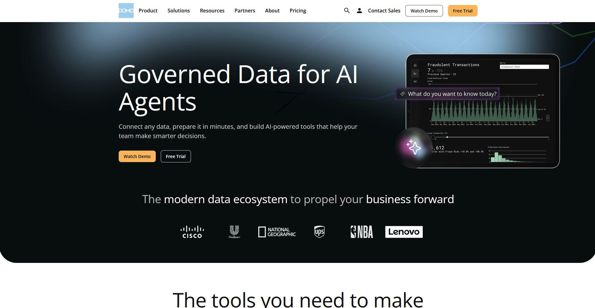This screenshot has height=308, width=595.
Task: Click the Free Trial button in the header
Action: [x=463, y=11]
